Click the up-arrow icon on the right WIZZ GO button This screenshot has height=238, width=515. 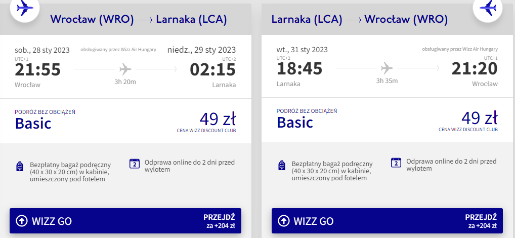283,221
